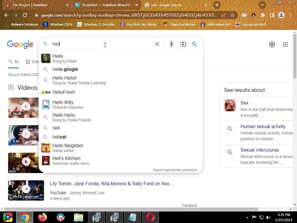Viewport: 297px width, 223px height.
Task: Select the hello google suggestion
Action: tap(121, 69)
